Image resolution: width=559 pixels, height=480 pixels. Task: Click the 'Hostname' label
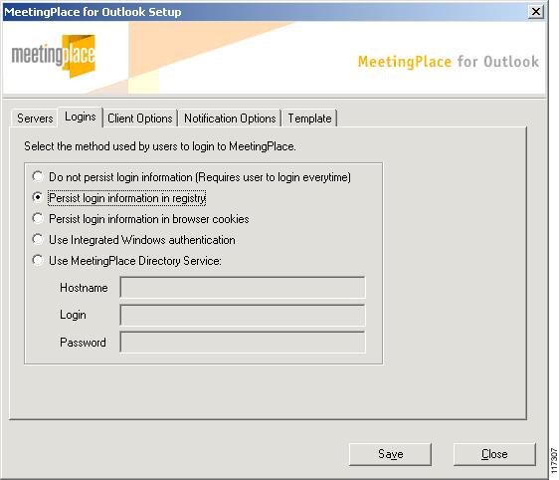(84, 287)
